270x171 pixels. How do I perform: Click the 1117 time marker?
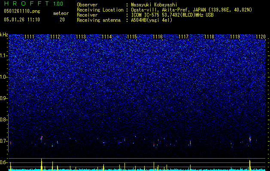184,37
